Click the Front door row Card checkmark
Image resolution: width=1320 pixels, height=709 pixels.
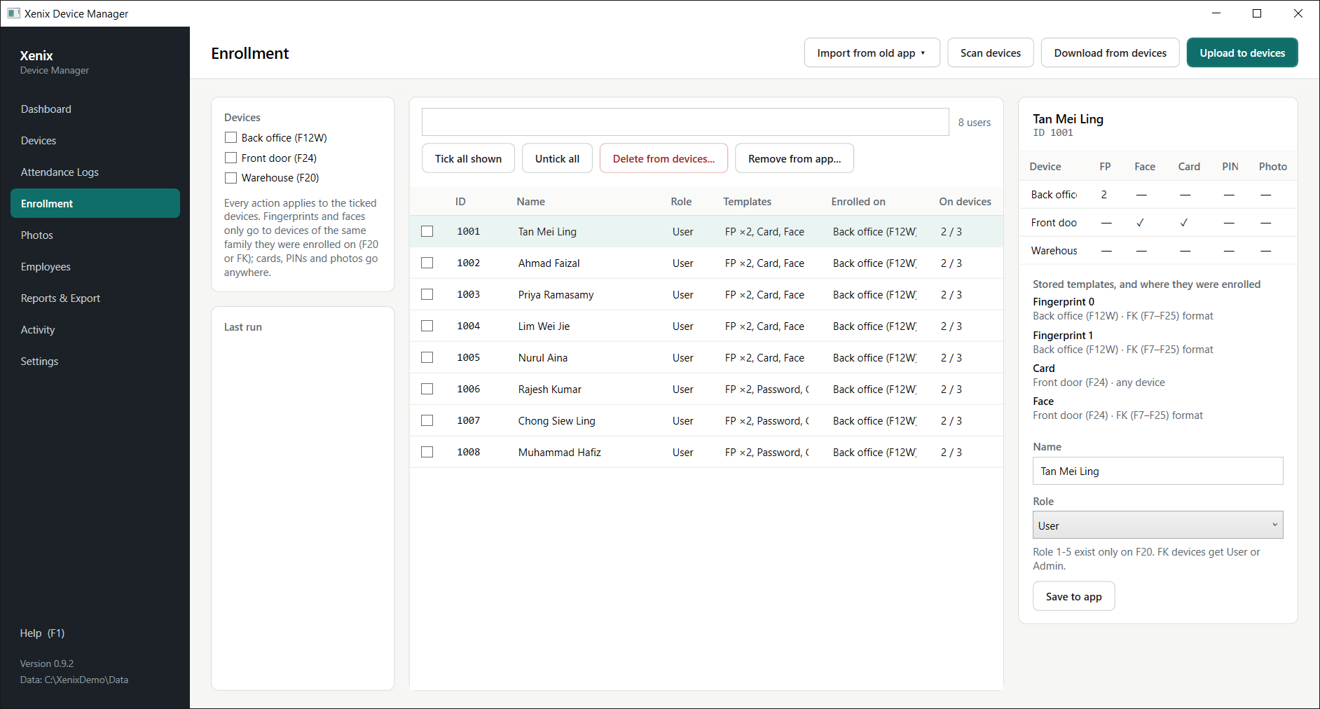click(x=1183, y=222)
